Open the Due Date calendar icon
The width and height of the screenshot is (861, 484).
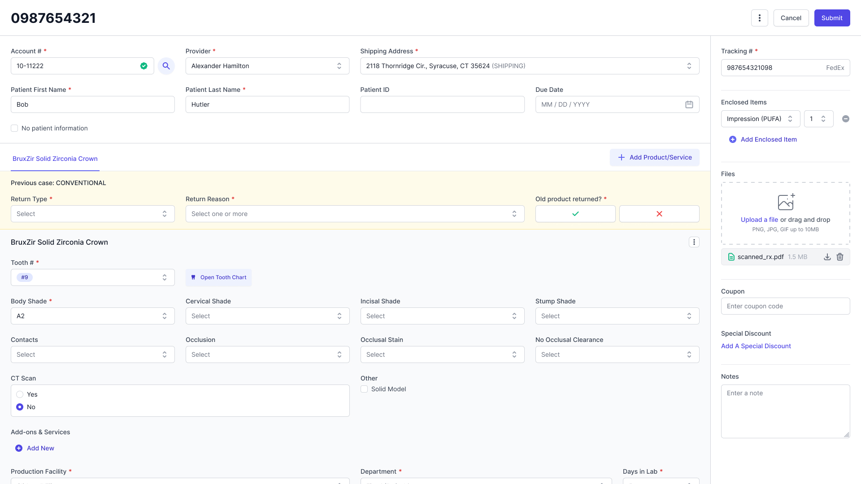tap(689, 104)
